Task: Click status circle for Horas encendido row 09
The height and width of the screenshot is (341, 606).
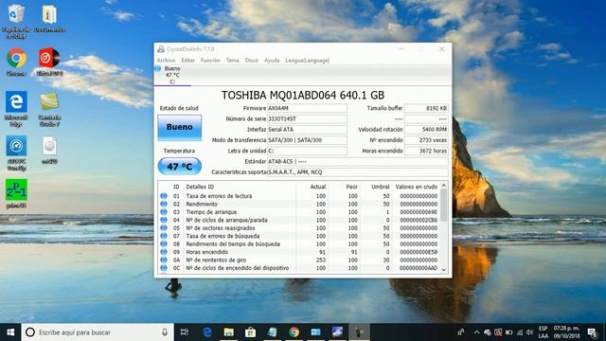Action: (164, 252)
